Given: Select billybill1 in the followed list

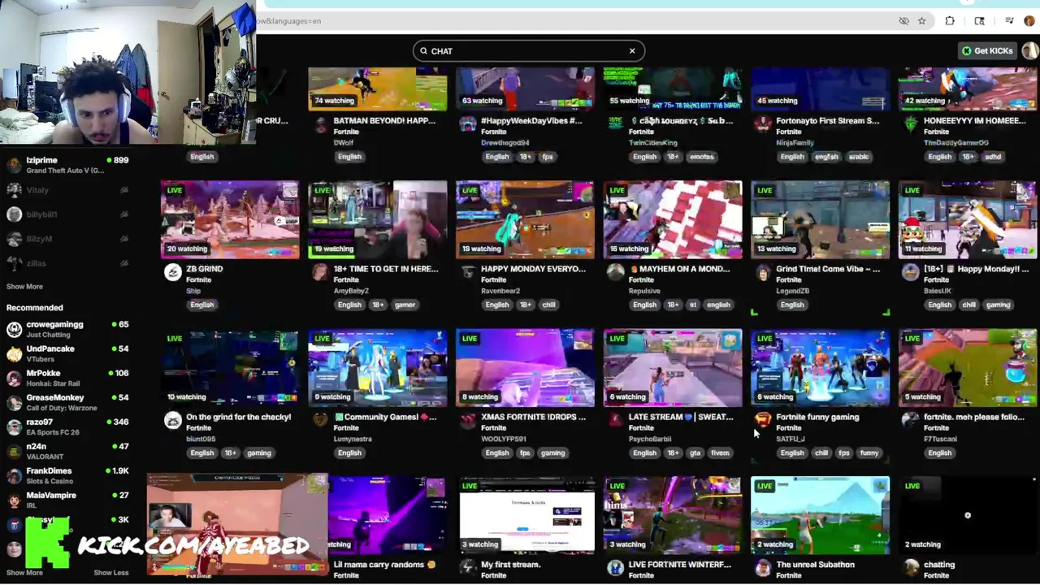Looking at the screenshot, I should [69, 214].
